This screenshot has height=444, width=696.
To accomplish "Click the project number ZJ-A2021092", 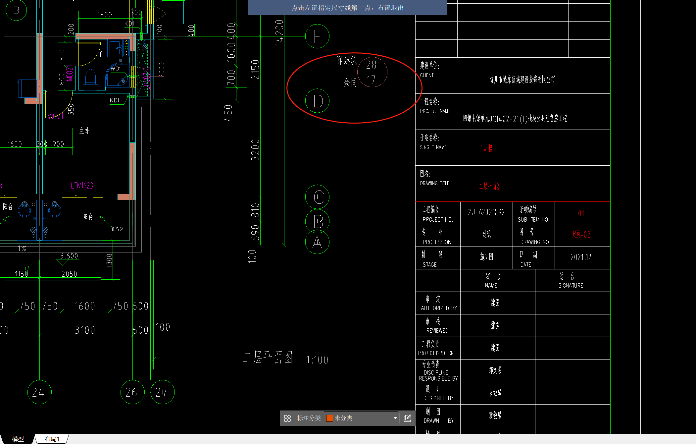I will (x=486, y=212).
